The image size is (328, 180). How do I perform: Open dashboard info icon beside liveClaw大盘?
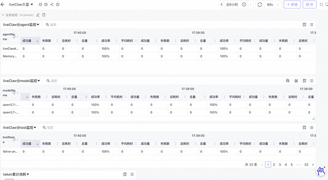[x=40, y=4]
